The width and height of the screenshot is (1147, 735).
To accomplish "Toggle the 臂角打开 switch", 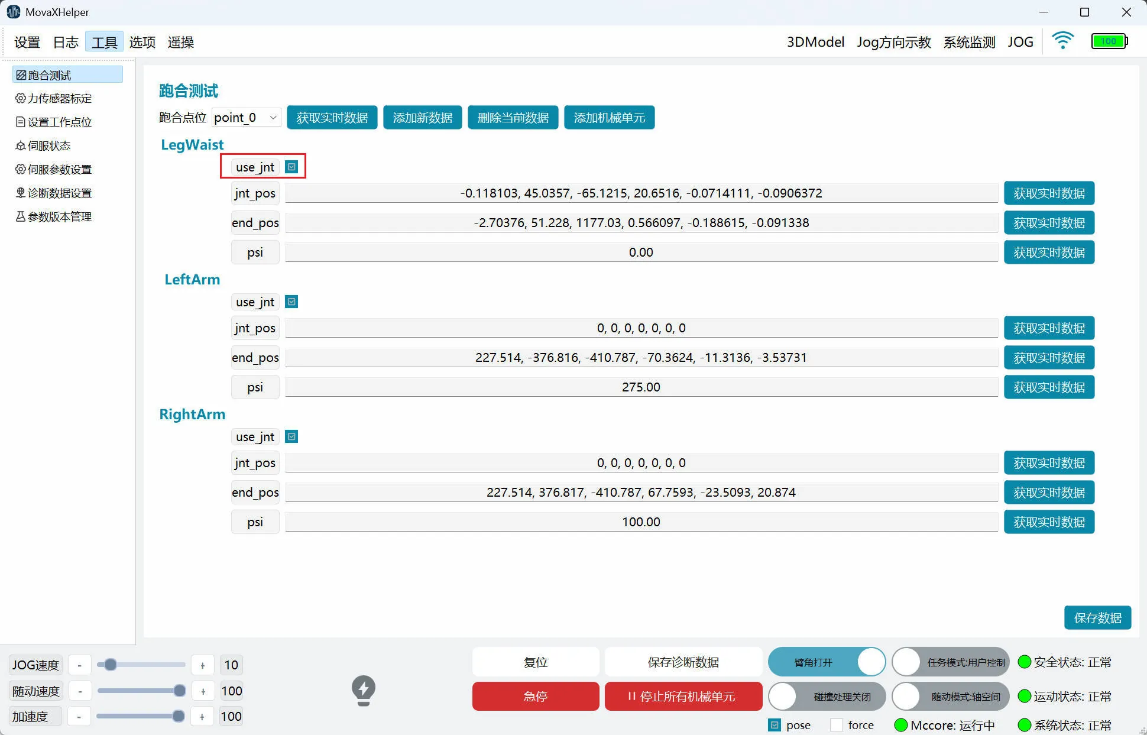I will [x=826, y=662].
